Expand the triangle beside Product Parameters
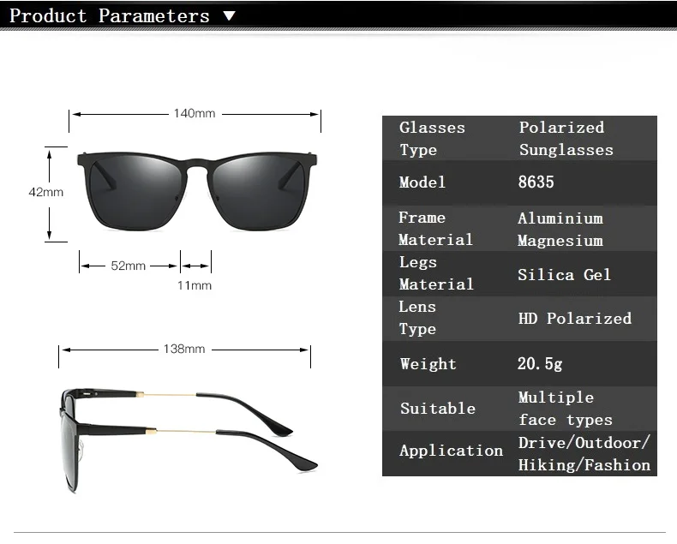Screen dimensions: 677x544 (x=230, y=16)
